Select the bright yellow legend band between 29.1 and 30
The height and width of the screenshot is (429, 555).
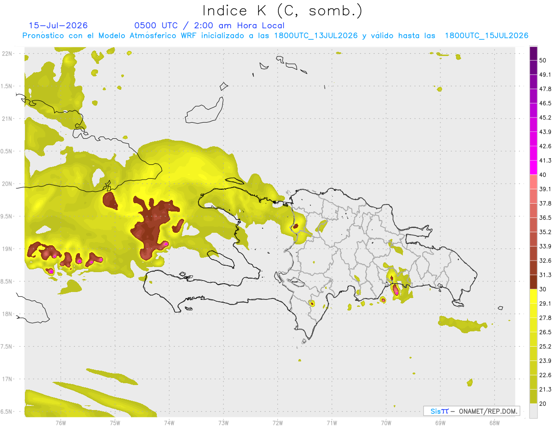pyautogui.click(x=534, y=296)
